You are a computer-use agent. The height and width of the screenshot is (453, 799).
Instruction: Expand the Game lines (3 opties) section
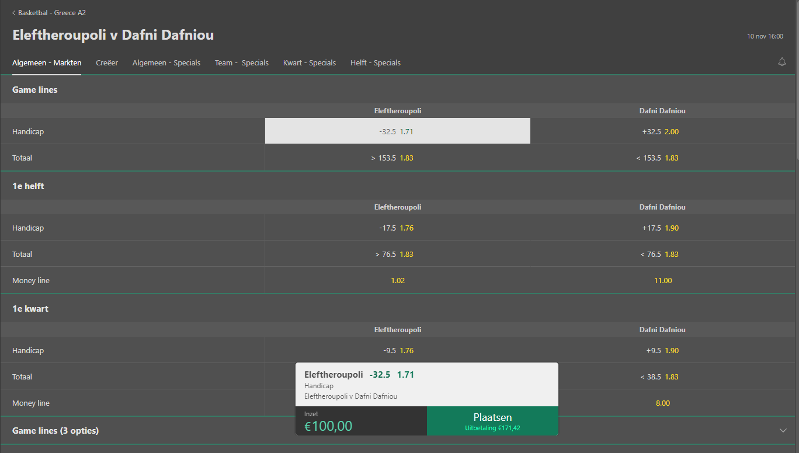[397, 430]
